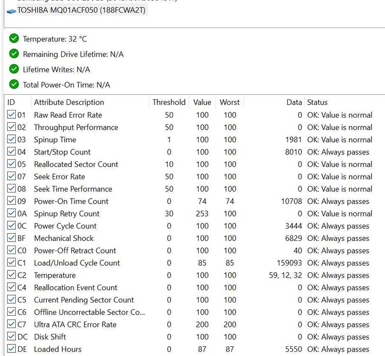Toggle checkbox for C0 Power-Off Retract Count

coord(11,250)
